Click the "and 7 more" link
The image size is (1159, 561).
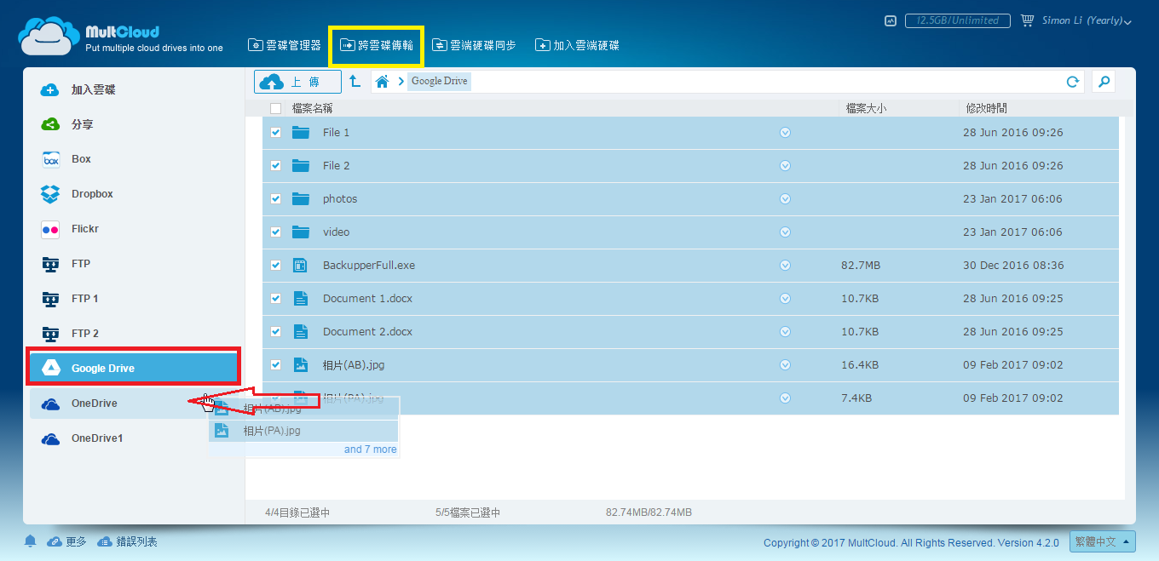point(370,449)
